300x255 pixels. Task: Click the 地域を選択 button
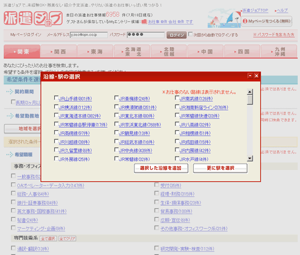pos(22,129)
